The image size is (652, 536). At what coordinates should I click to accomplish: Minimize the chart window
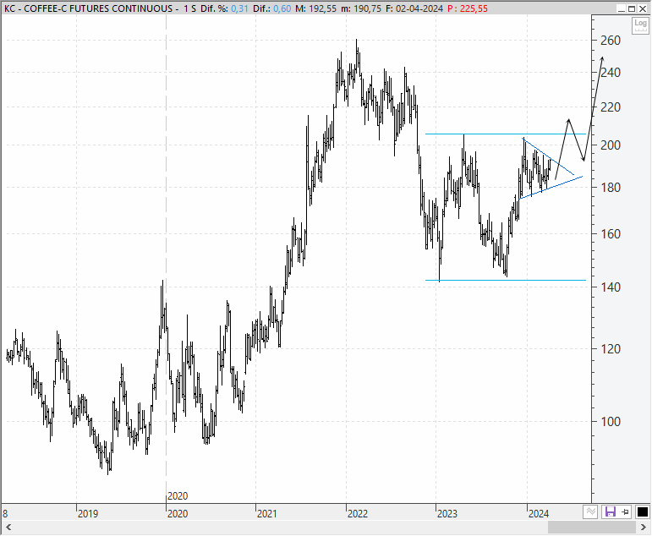(x=622, y=8)
